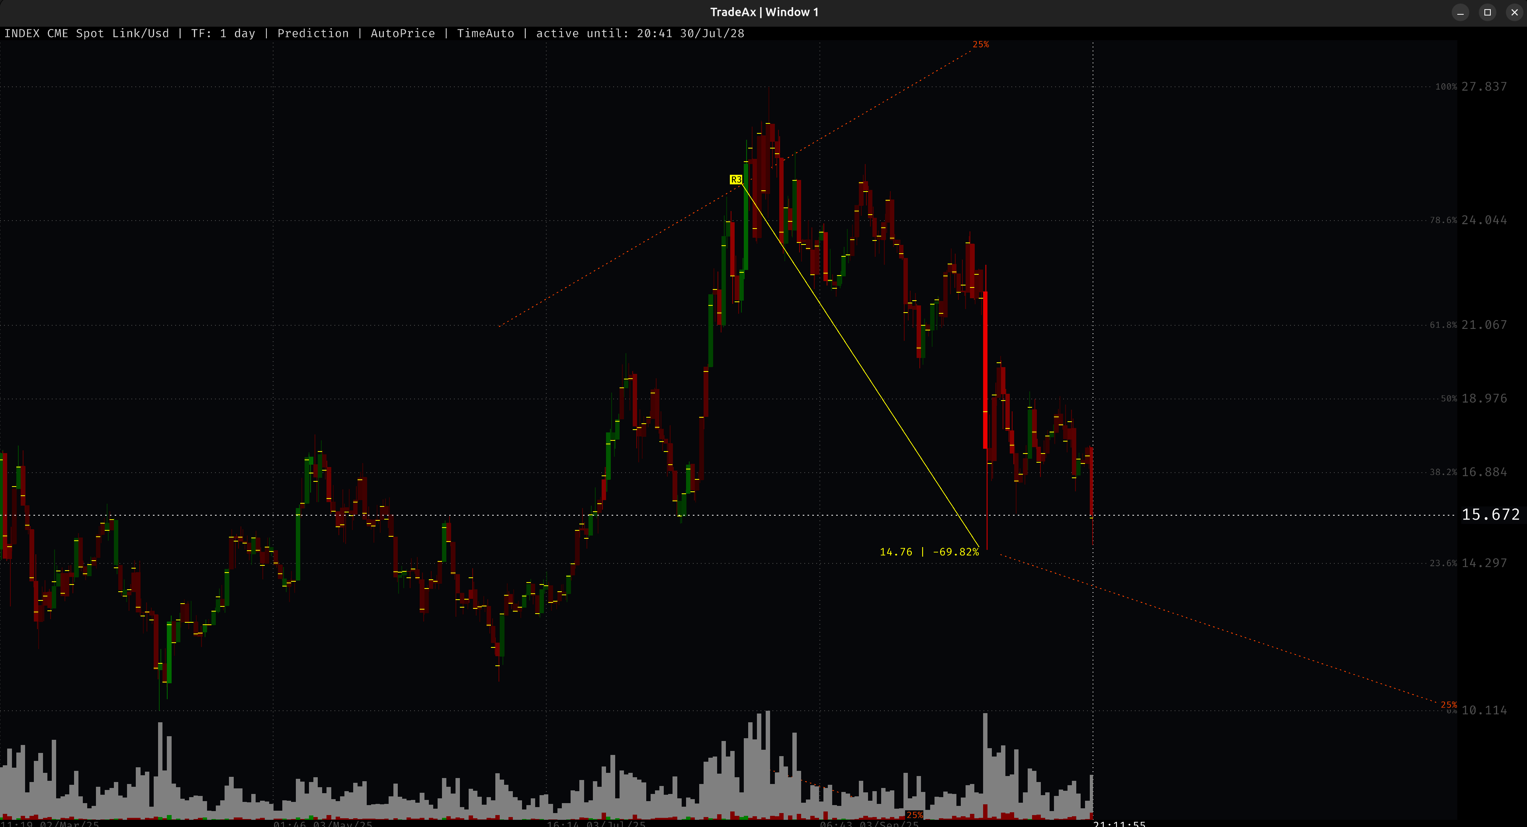
Task: Select the 61.8% price level 21.067
Action: point(1483,325)
